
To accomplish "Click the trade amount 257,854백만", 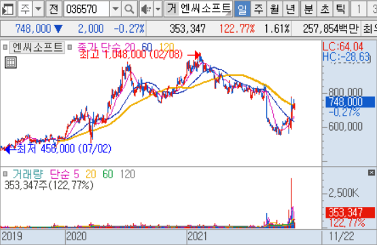I will click(x=331, y=29).
